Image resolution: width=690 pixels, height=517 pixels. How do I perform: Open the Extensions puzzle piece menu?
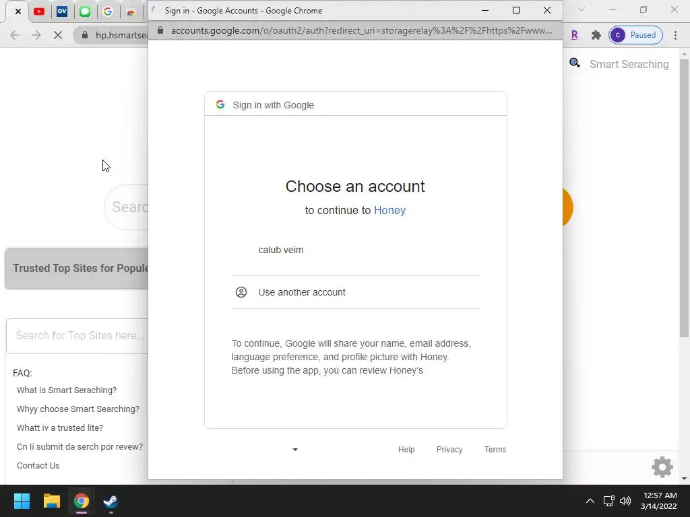coord(596,35)
